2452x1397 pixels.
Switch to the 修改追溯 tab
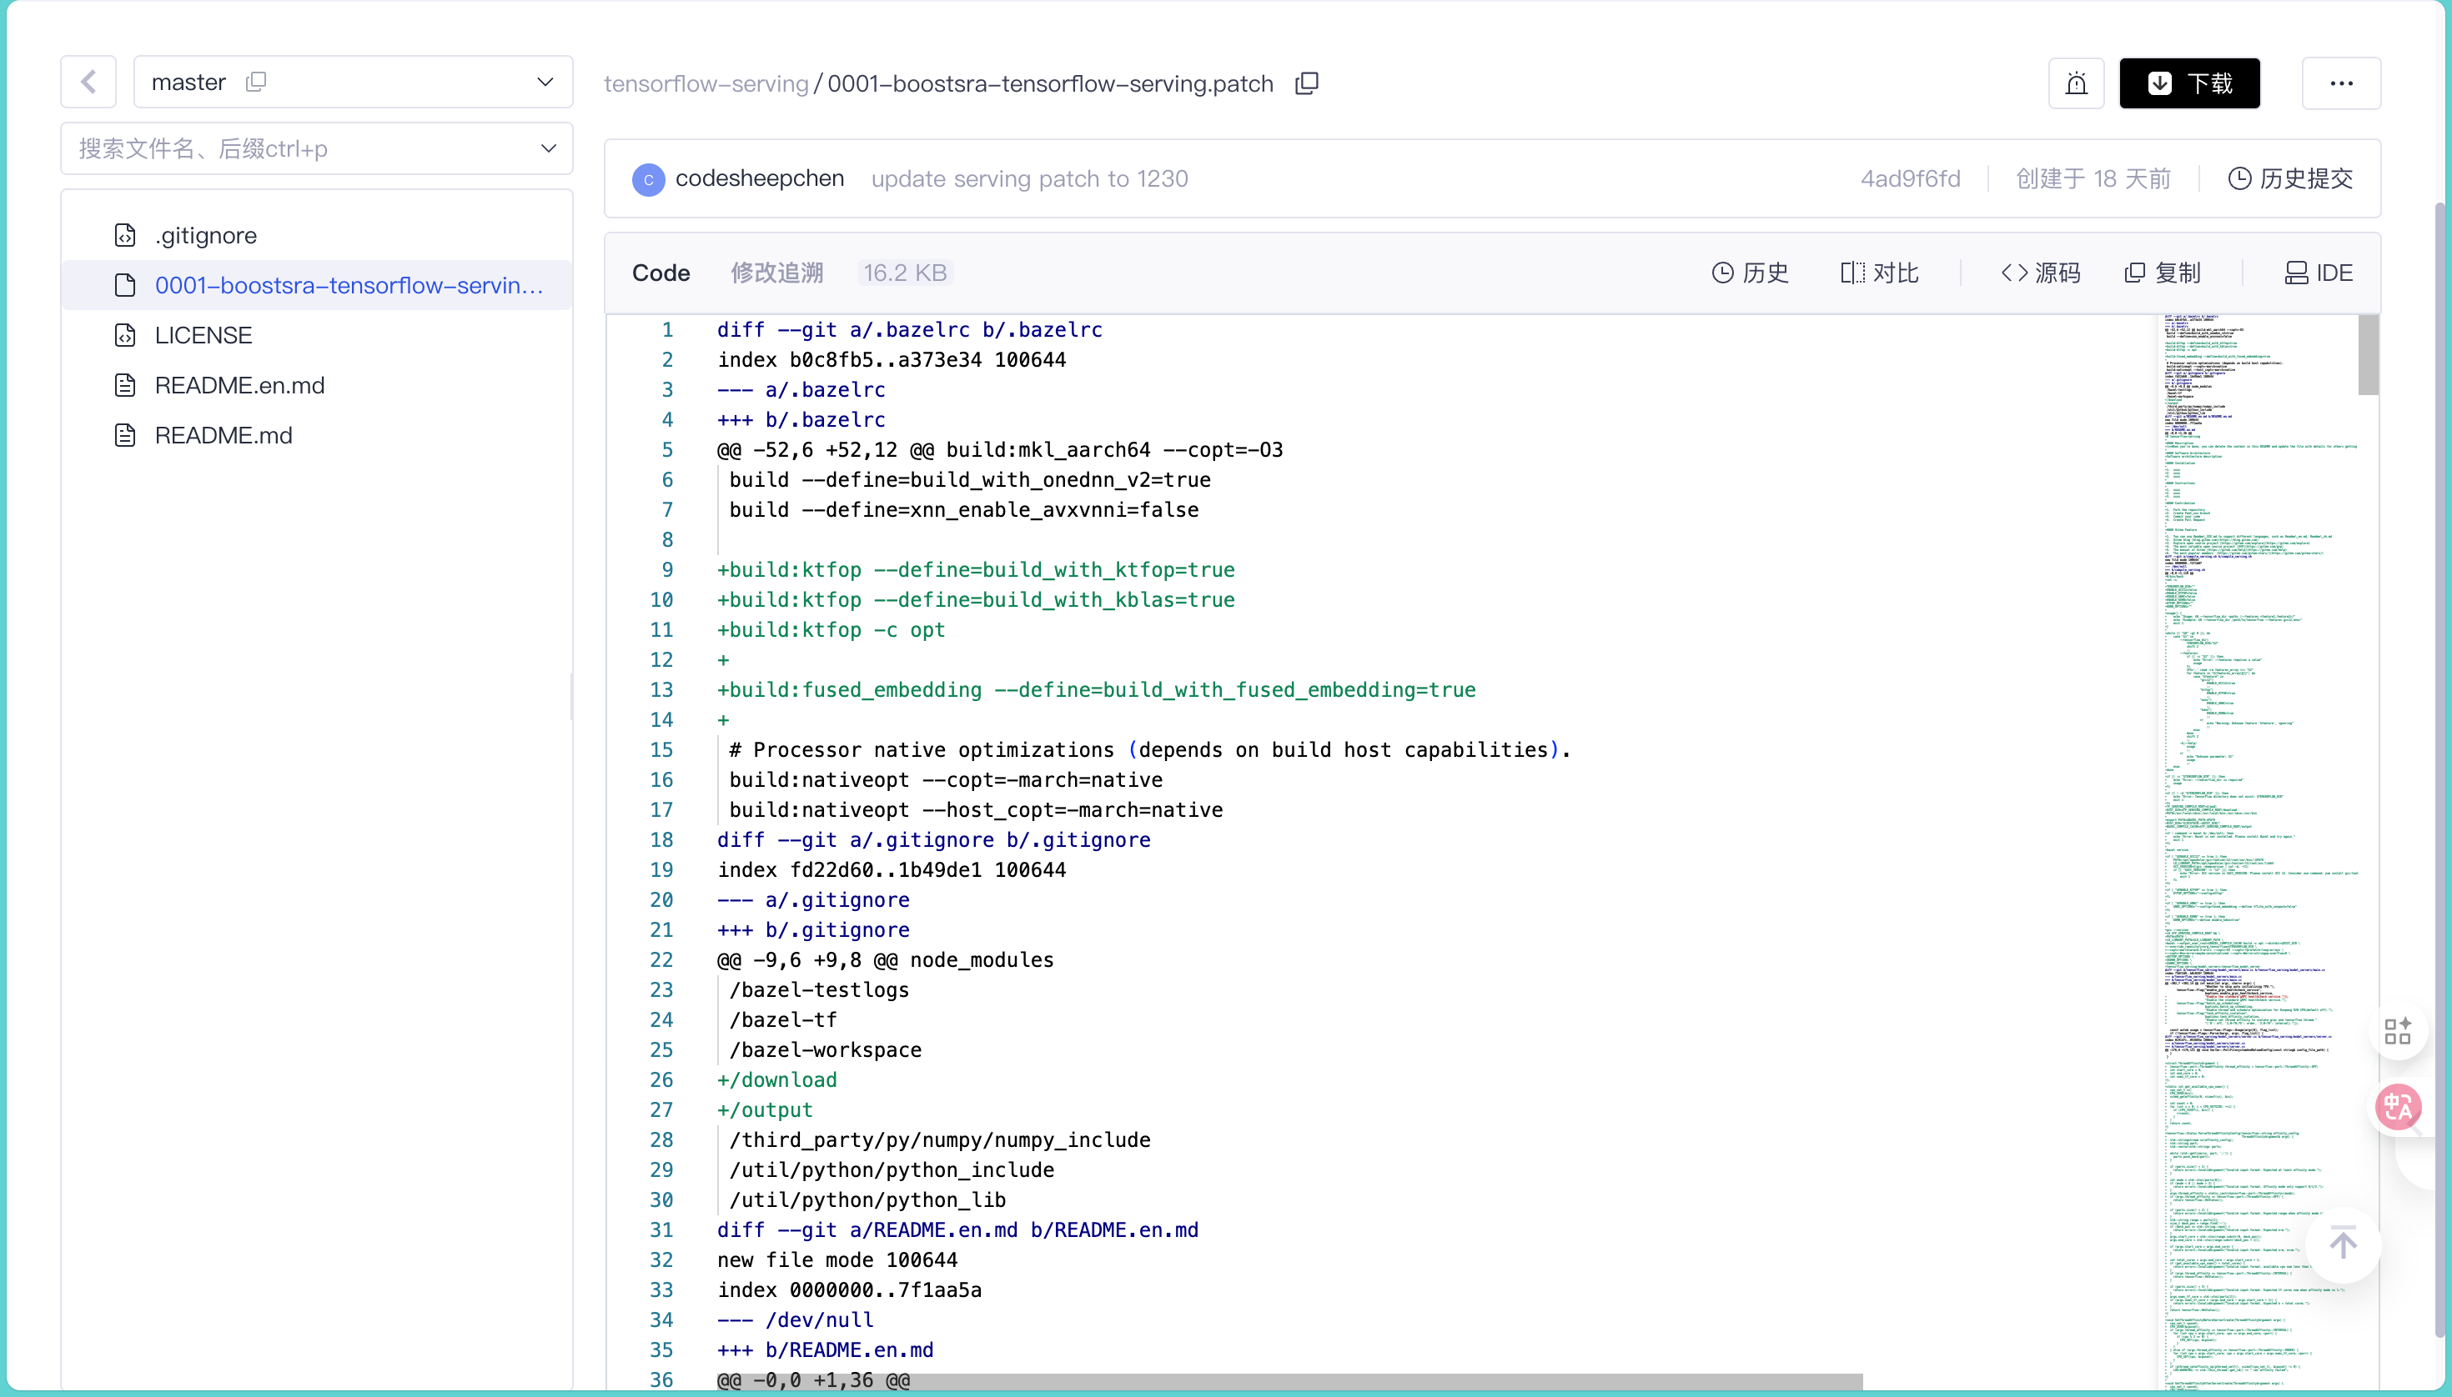tap(776, 273)
